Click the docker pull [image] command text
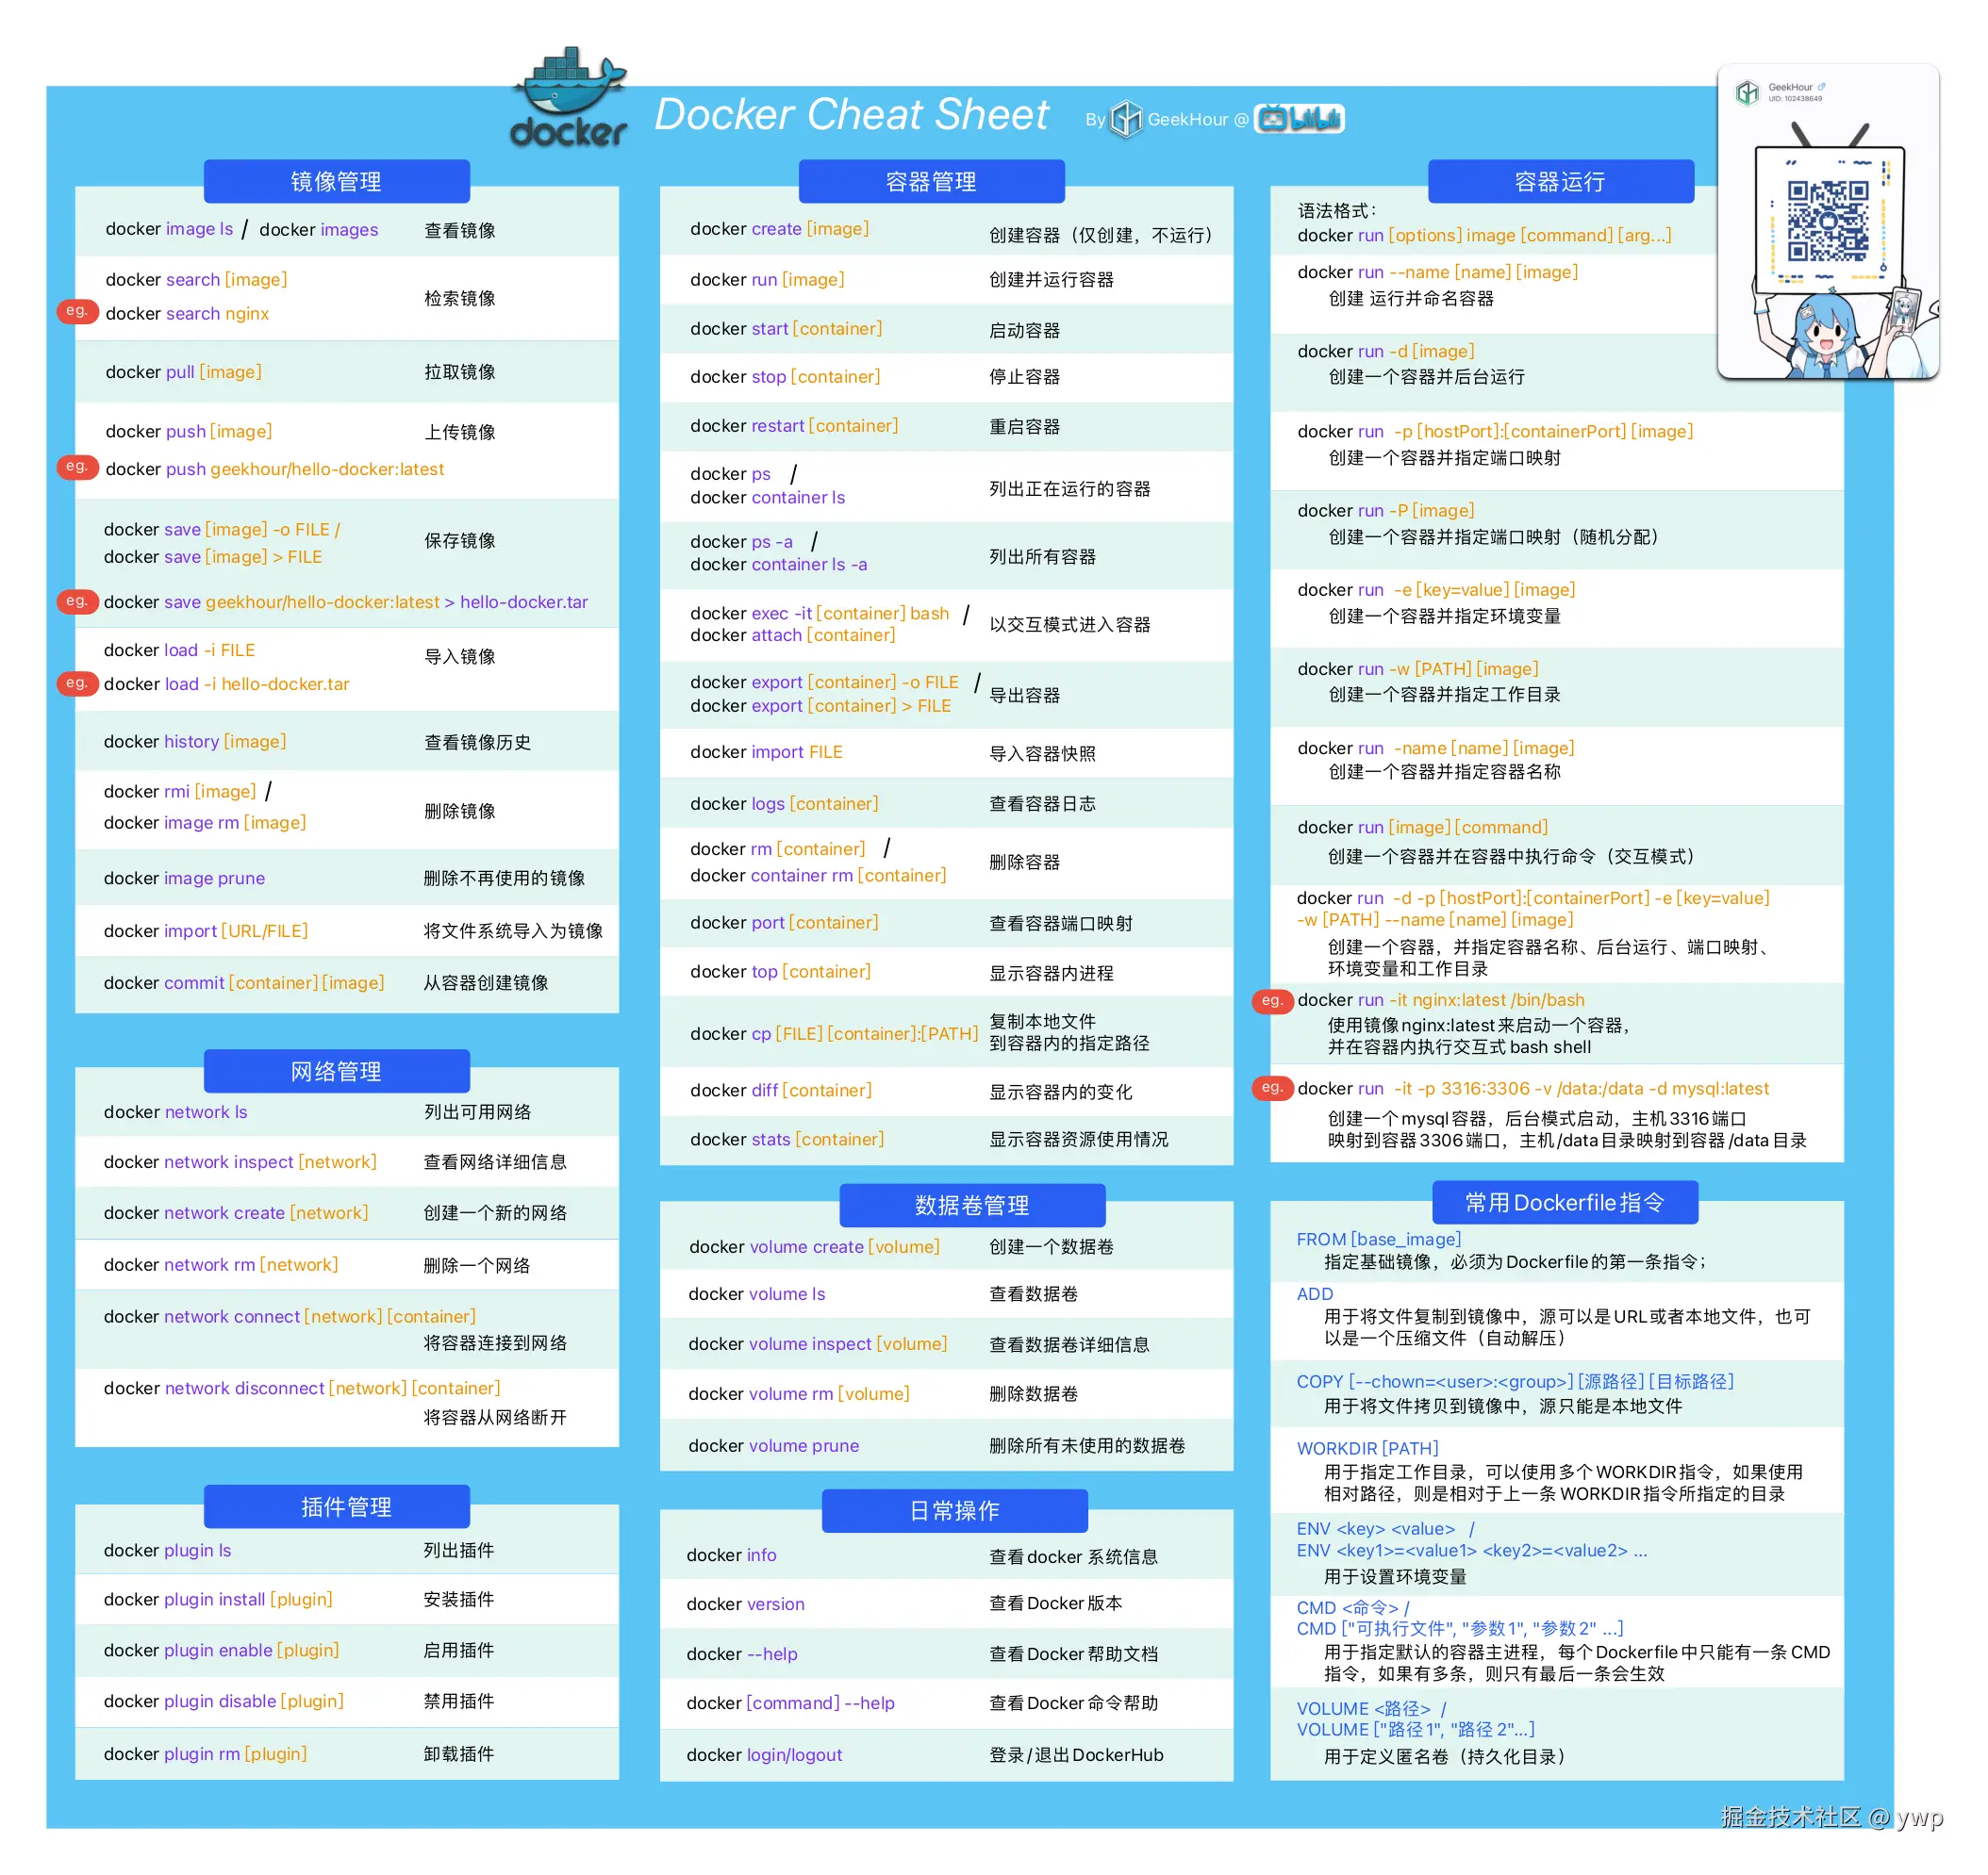Viewport: 1988px width, 1875px height. 183,371
